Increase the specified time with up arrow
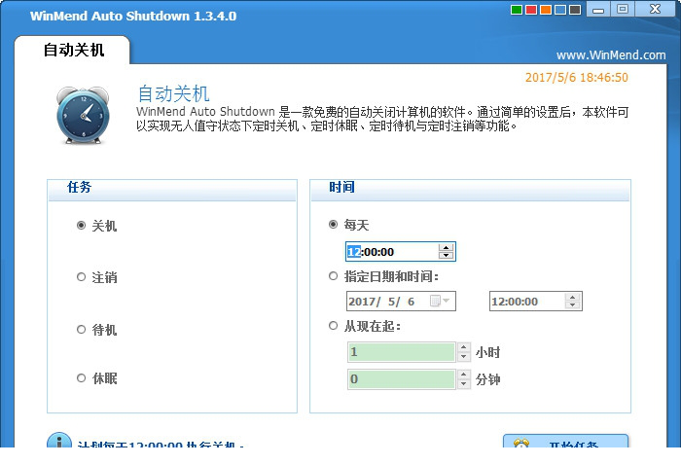Screen dimensions: 681x465 572,297
